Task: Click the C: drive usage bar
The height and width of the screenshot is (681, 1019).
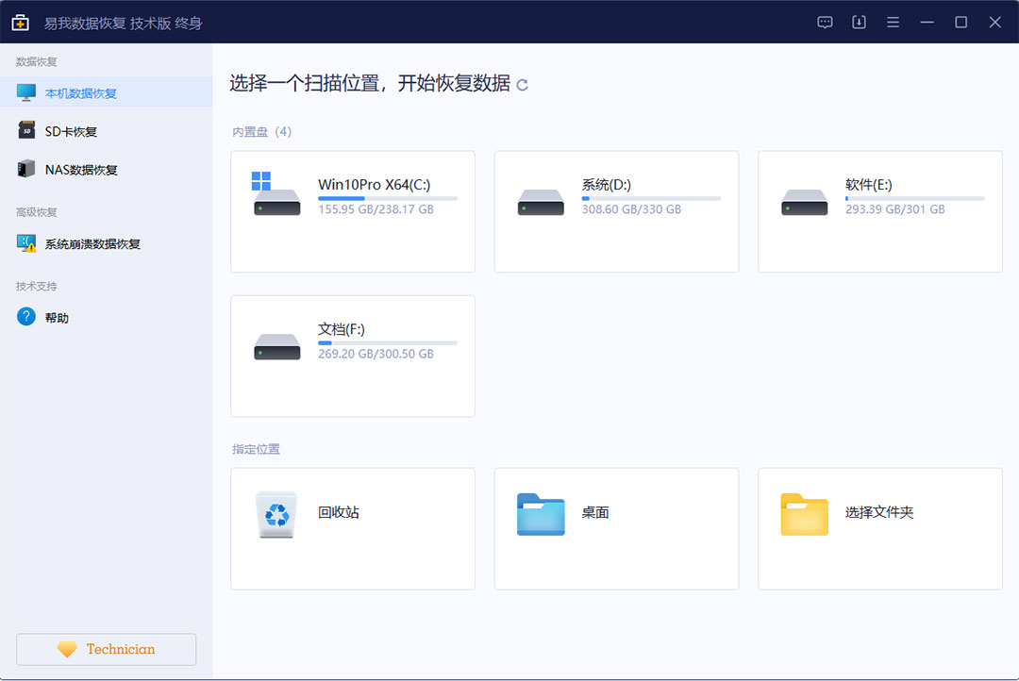Action: click(388, 198)
